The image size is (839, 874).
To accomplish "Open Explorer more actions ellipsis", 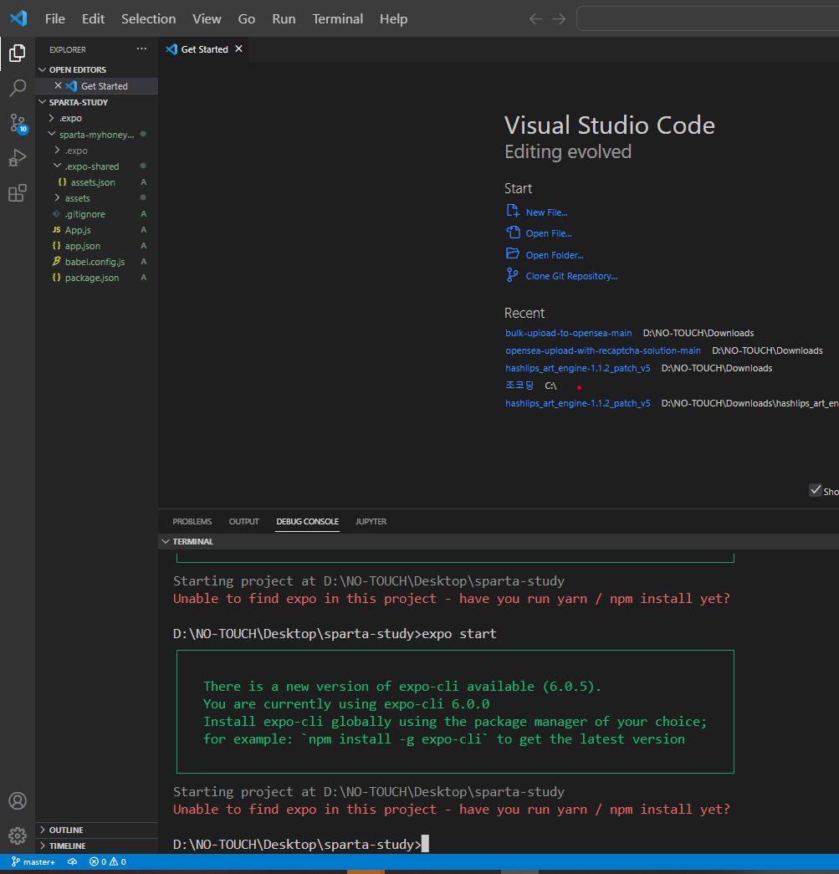I will (141, 49).
